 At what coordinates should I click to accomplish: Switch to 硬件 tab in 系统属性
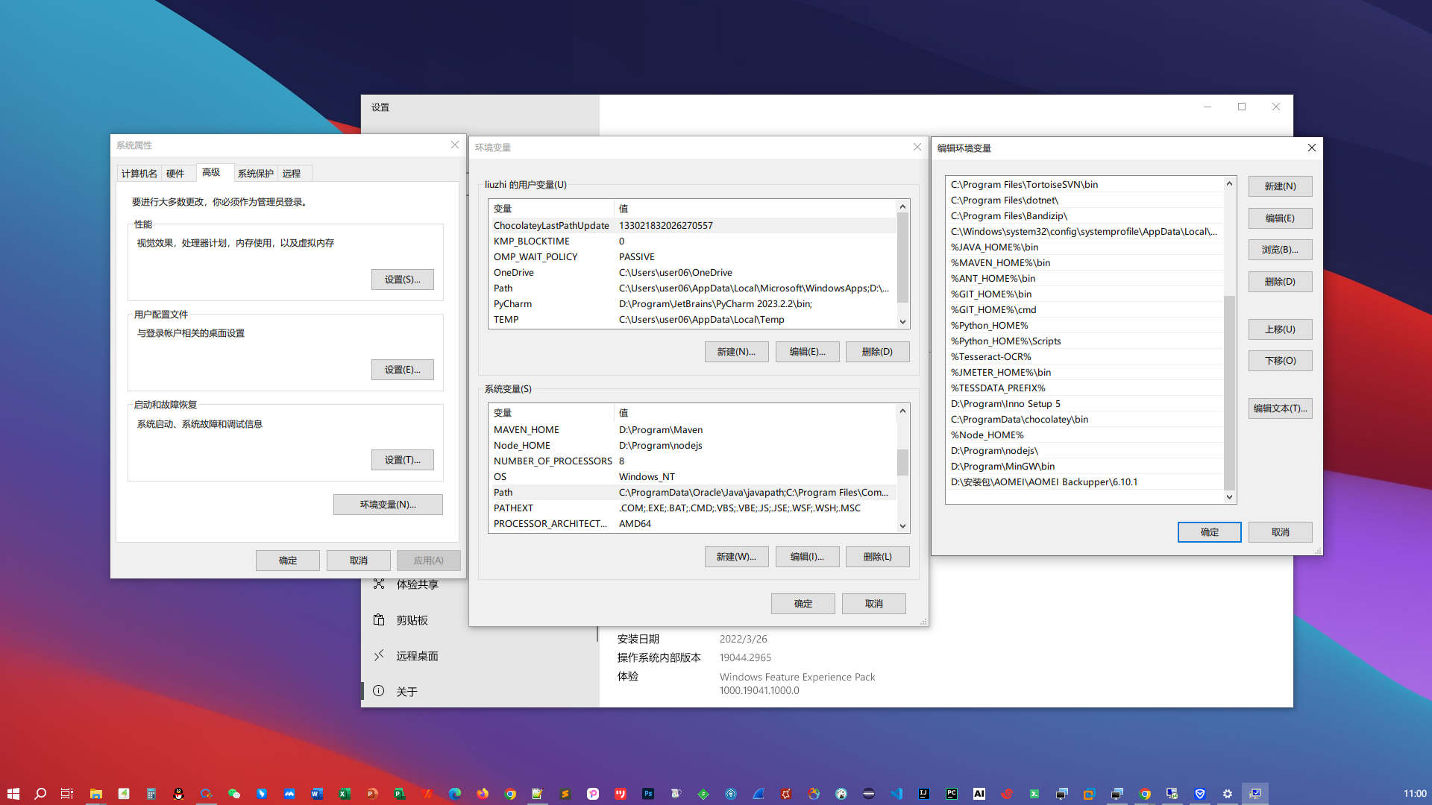[x=175, y=174]
